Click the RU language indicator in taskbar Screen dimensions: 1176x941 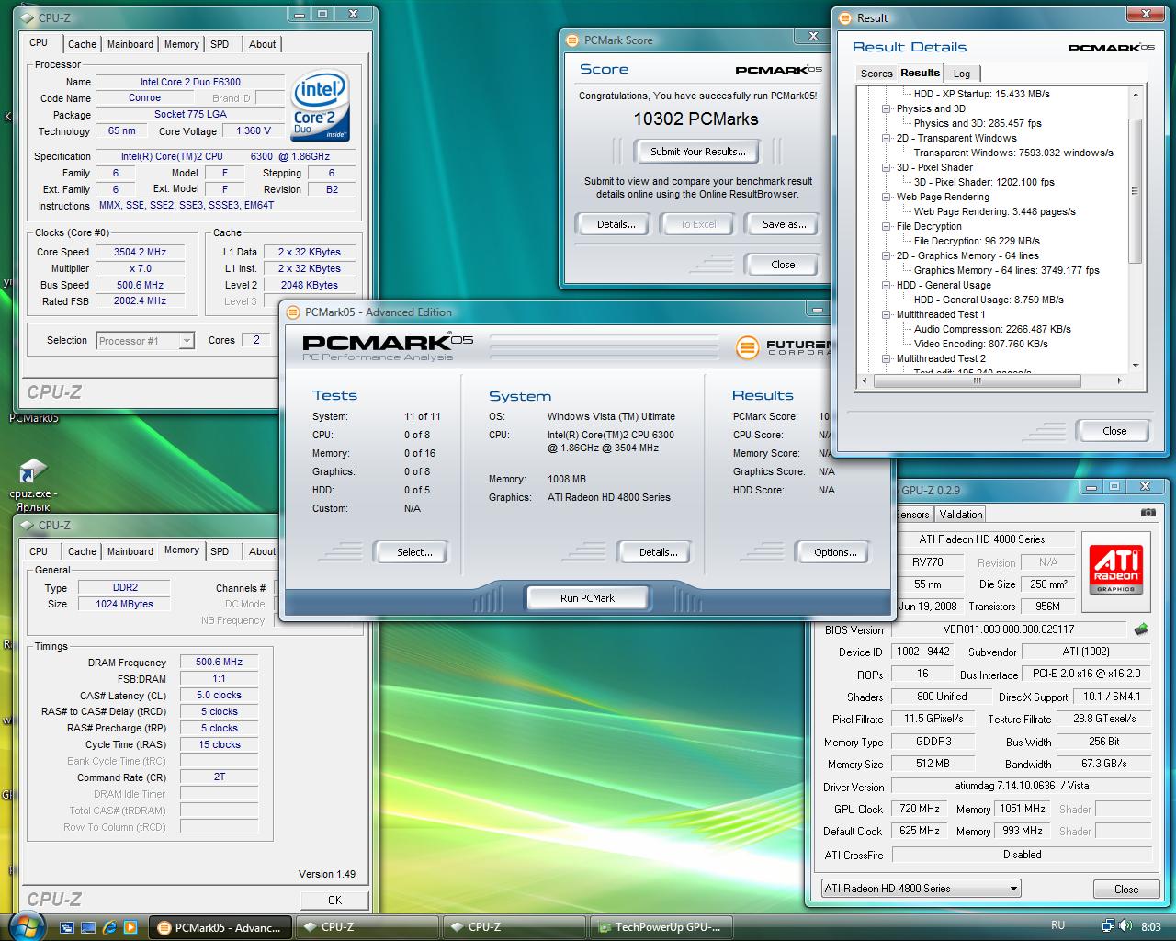coord(1057,925)
